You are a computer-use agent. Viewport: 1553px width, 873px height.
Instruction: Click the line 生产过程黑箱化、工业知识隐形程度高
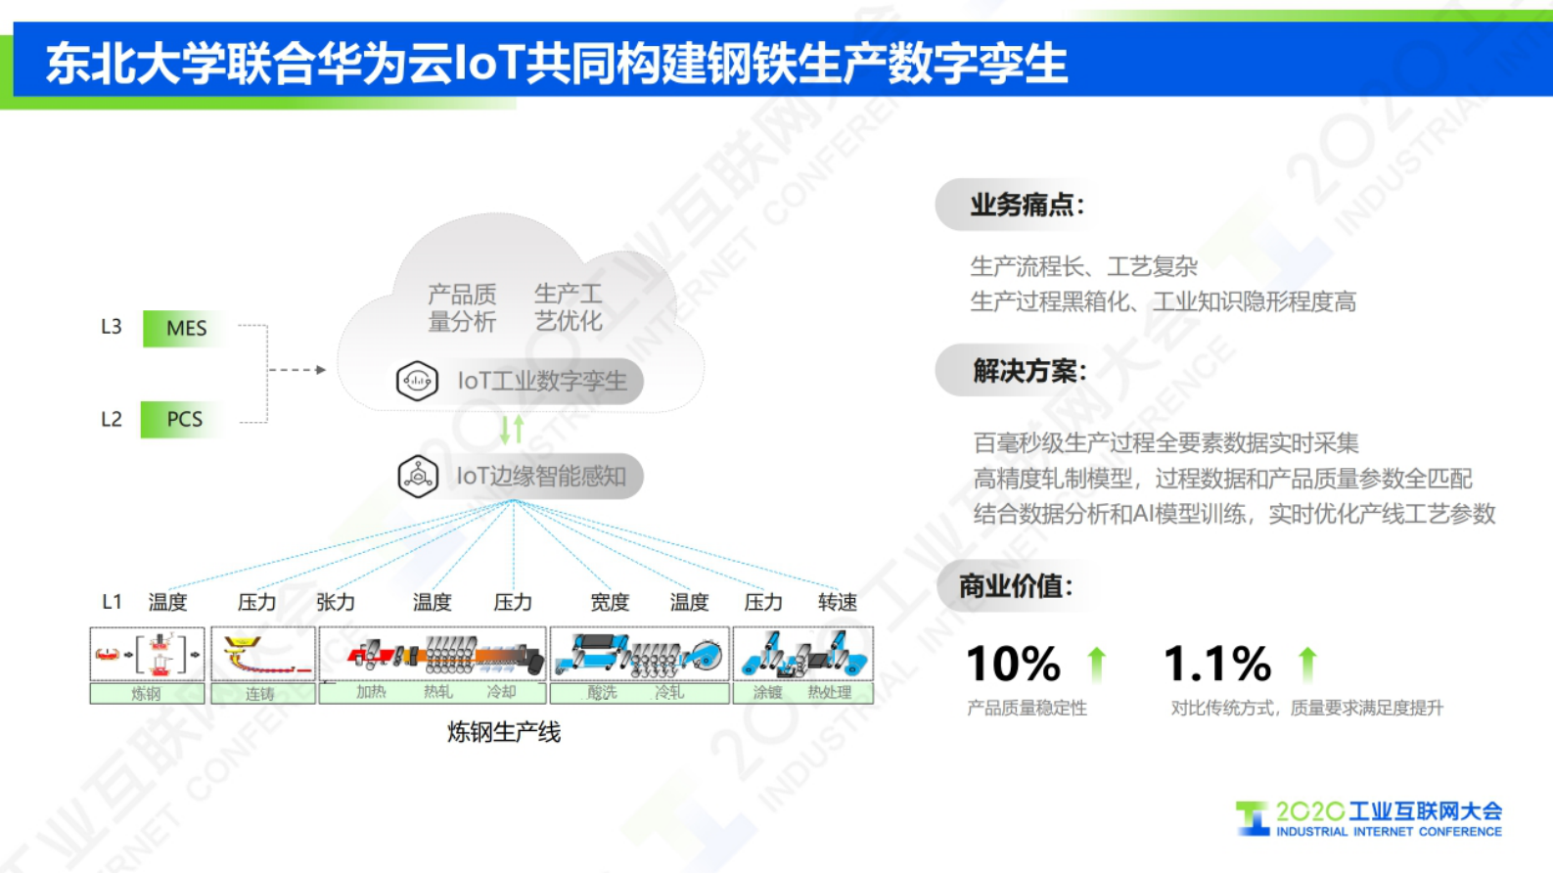pyautogui.click(x=1164, y=301)
